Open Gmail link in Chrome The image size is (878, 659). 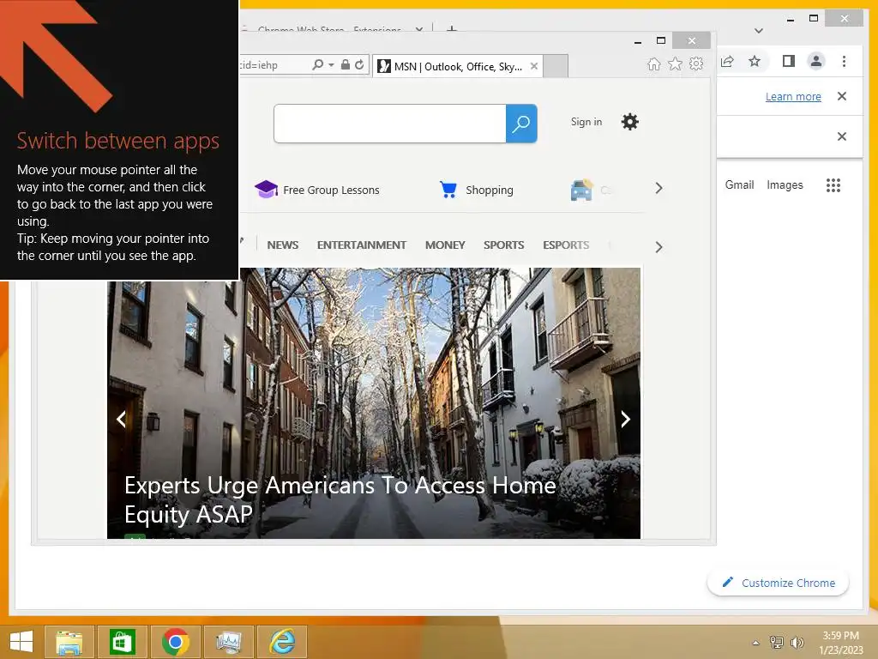[x=739, y=185]
